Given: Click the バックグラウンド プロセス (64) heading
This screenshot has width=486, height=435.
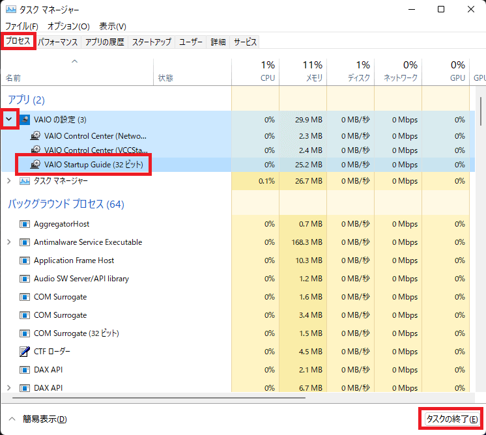Looking at the screenshot, I should pos(66,204).
